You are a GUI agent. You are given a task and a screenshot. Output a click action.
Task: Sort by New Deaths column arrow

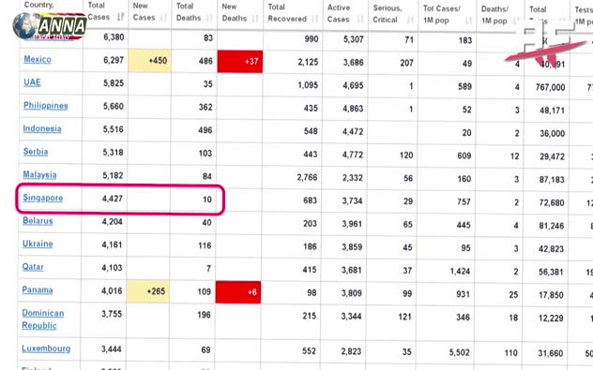[255, 19]
